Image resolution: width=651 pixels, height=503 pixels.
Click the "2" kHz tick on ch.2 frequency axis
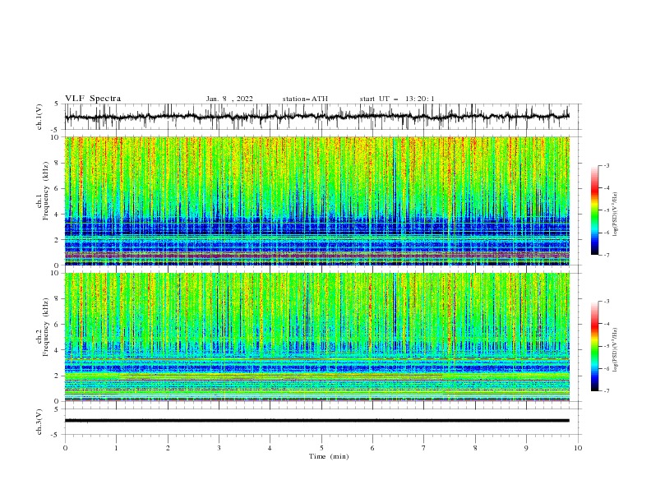pos(58,376)
